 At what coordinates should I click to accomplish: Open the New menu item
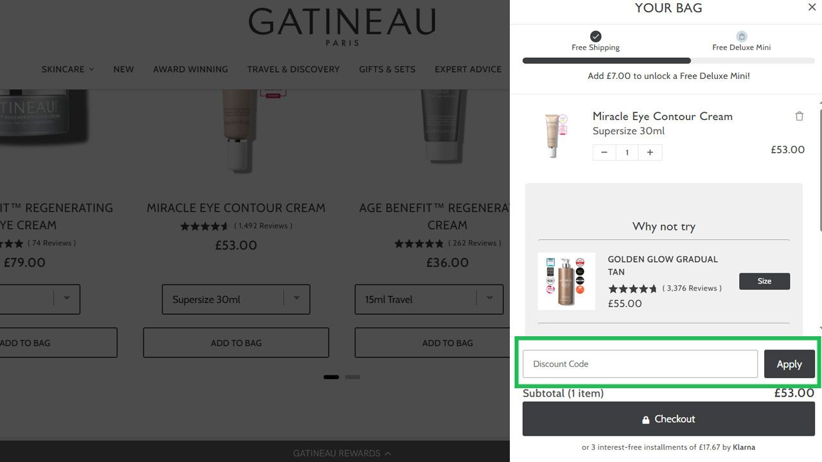pyautogui.click(x=123, y=69)
